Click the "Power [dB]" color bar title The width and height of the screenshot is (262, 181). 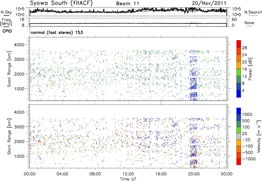tap(250, 69)
